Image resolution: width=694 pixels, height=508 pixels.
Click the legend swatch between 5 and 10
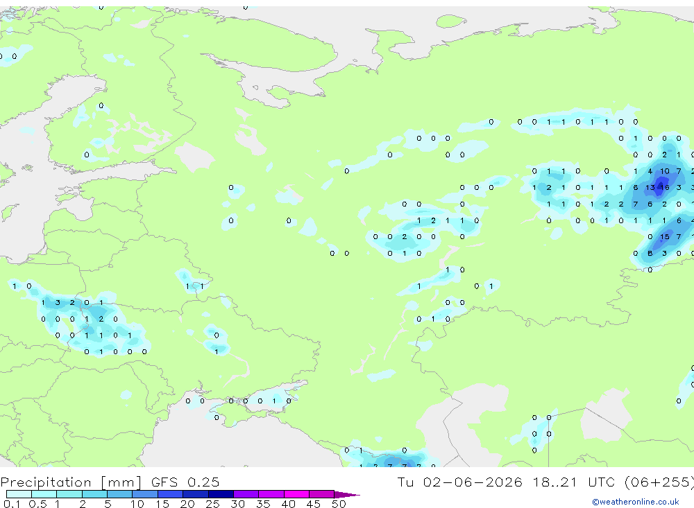point(120,494)
